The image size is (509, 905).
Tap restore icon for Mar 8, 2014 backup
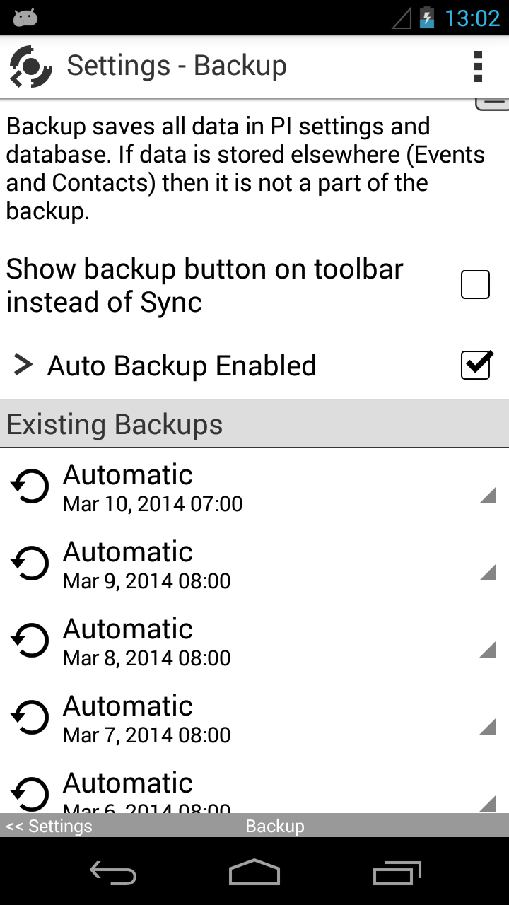[30, 641]
